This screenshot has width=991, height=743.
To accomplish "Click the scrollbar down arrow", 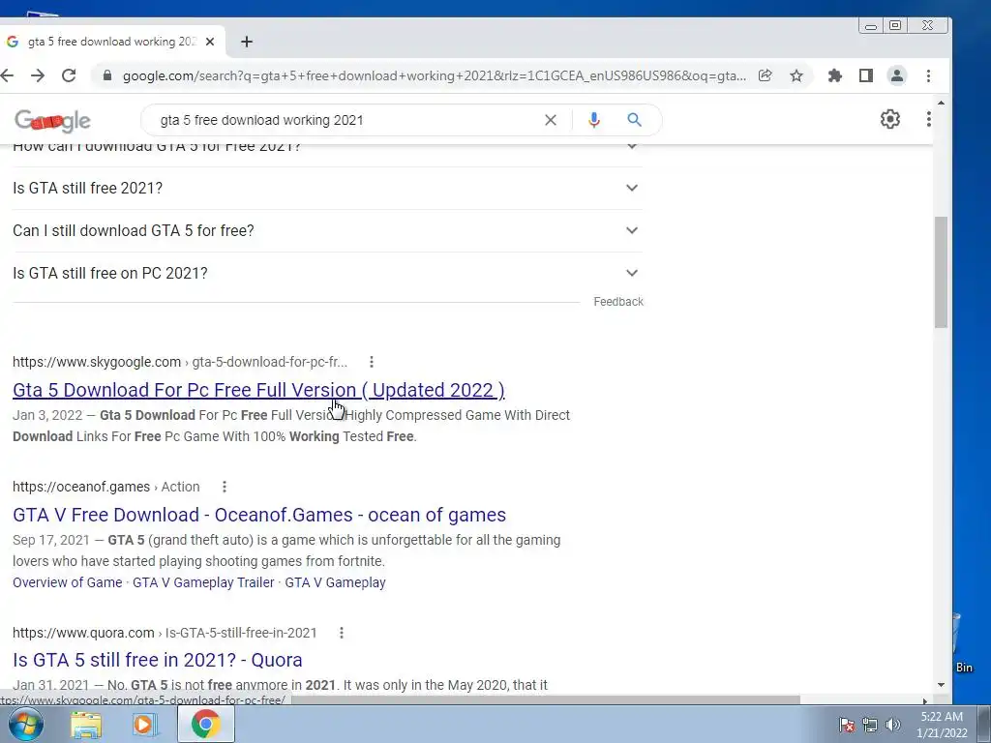I will [941, 685].
